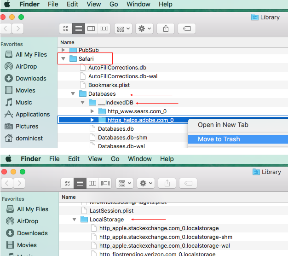Go forward in the bottom Finder window
The height and width of the screenshot is (261, 288).
point(19,183)
